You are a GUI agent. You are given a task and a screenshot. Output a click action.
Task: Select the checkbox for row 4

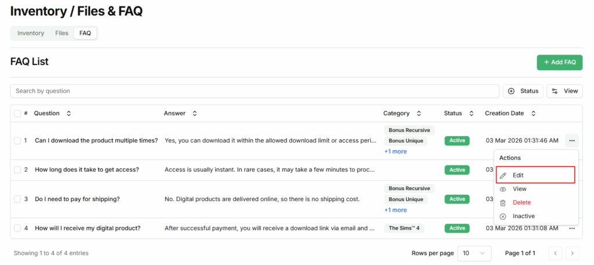click(x=17, y=228)
